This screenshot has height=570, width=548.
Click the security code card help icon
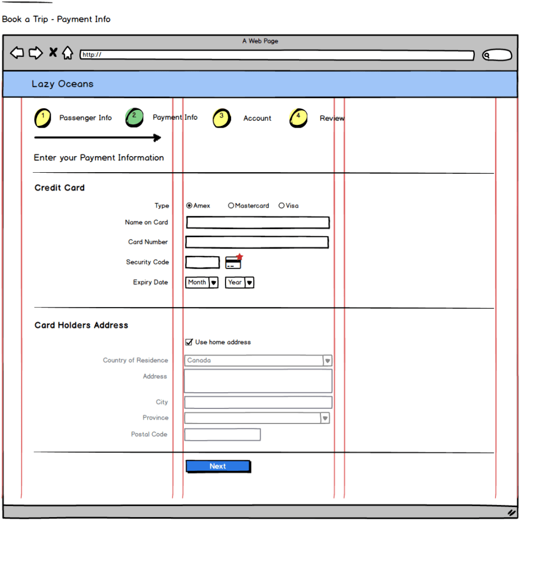pos(234,262)
